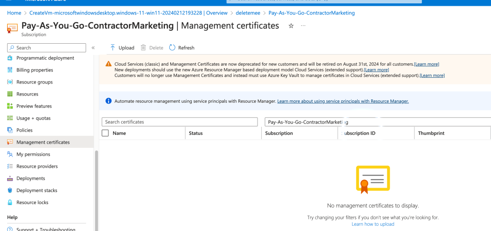Click the blue info circle icon
491x231 pixels.
point(108,101)
